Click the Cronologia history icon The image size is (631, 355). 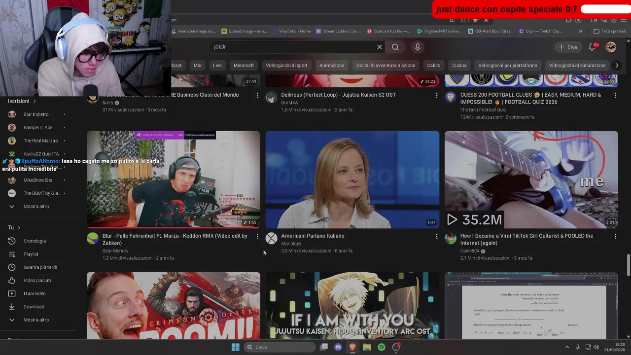(12, 241)
